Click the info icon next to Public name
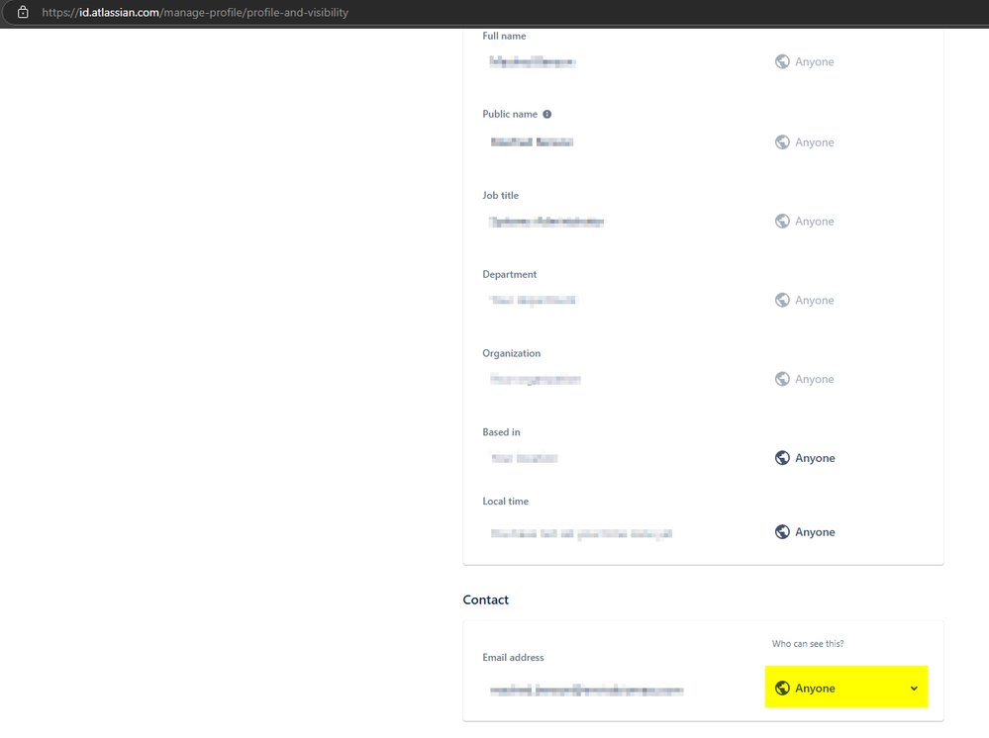Image resolution: width=989 pixels, height=738 pixels. [546, 113]
